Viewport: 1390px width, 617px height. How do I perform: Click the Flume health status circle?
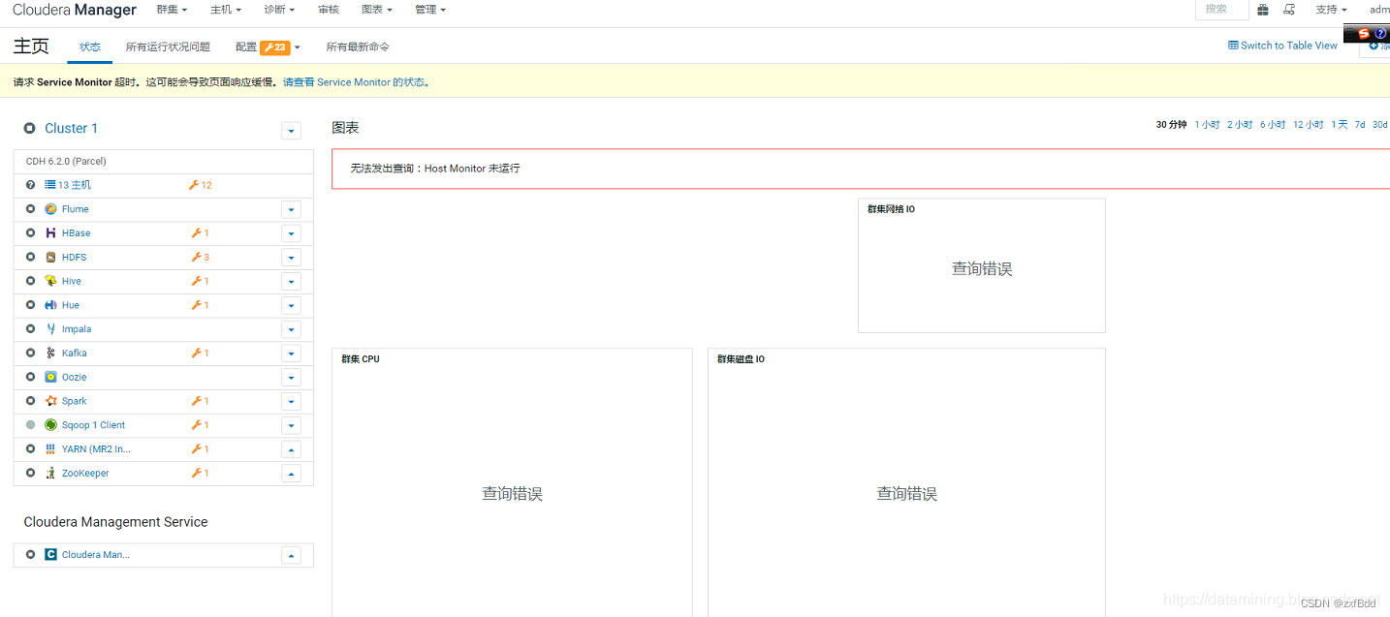29,208
